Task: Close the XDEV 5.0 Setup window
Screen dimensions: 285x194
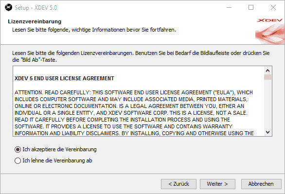Action: pos(273,8)
